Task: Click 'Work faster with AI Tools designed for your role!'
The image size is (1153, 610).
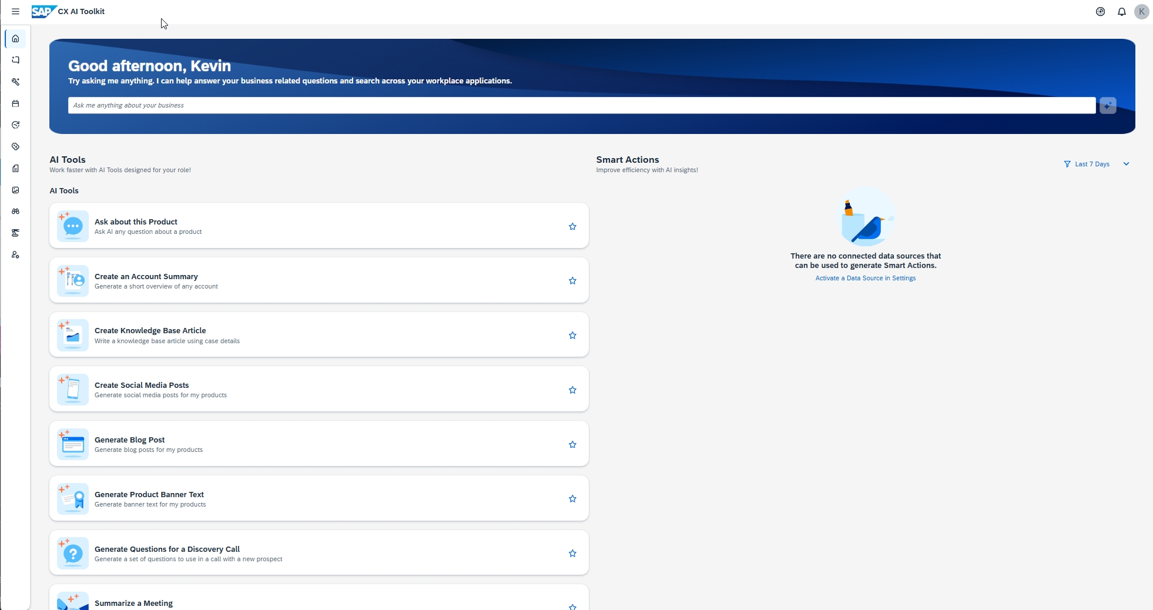Action: pyautogui.click(x=120, y=170)
